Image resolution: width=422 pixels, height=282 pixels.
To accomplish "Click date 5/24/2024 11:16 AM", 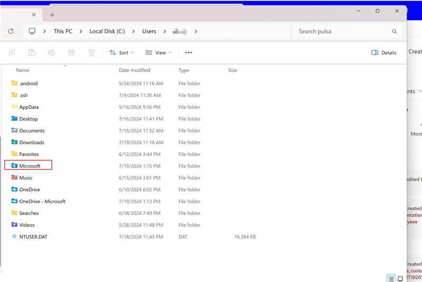I will (x=141, y=83).
